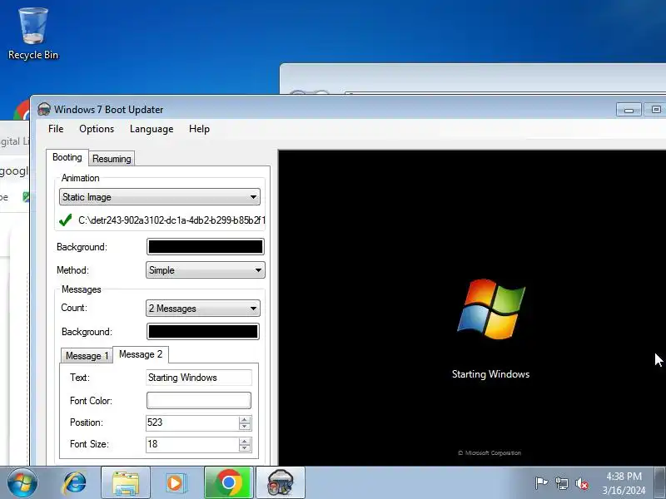Open the Help menu

click(x=199, y=129)
